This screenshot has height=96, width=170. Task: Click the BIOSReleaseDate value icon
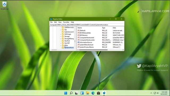click(78, 33)
